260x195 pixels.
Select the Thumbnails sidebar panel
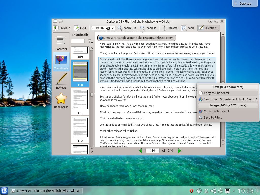61,62
